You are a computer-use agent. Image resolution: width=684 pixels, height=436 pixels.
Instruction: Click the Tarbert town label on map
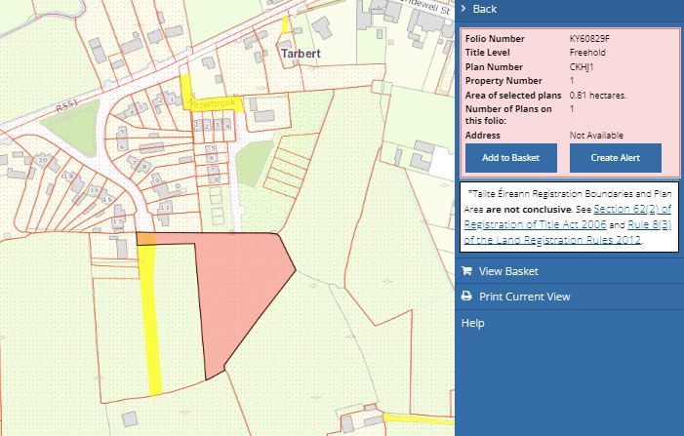coord(301,54)
